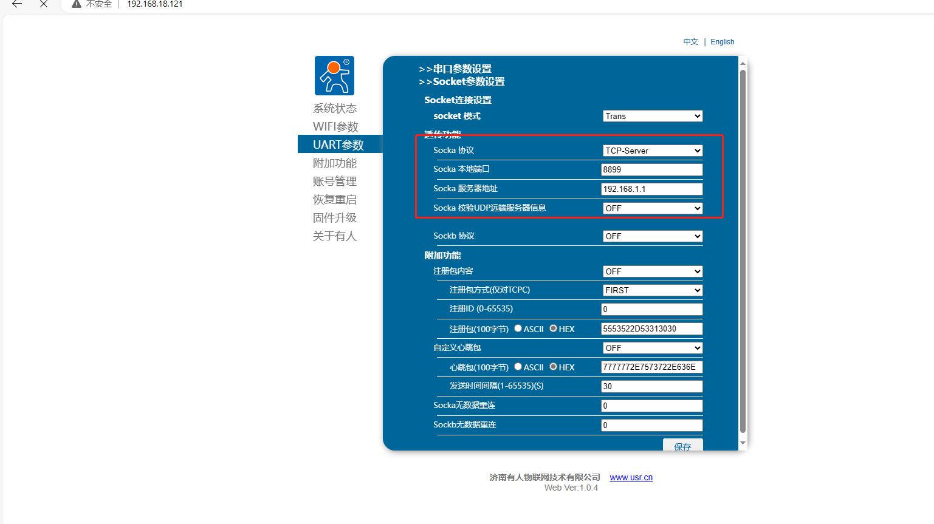Select ASCII for registration packet

518,328
